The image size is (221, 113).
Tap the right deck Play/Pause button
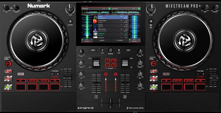pyautogui.click(x=154, y=87)
